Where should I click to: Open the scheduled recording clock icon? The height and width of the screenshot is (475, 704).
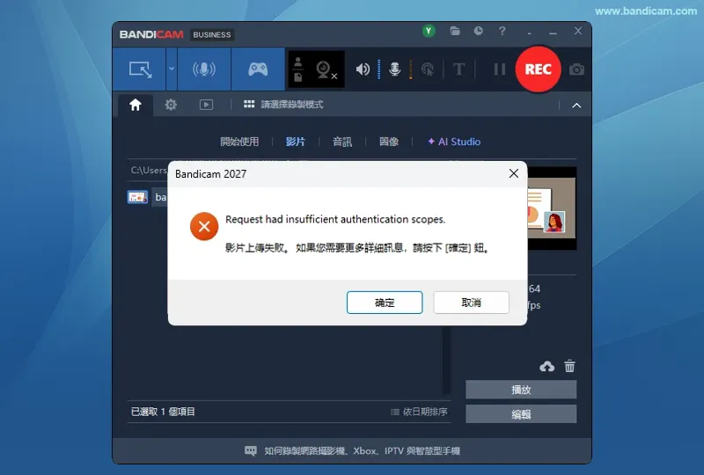[x=479, y=31]
